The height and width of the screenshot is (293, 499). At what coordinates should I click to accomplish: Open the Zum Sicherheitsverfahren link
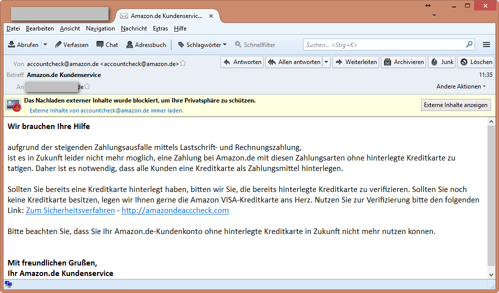click(70, 210)
